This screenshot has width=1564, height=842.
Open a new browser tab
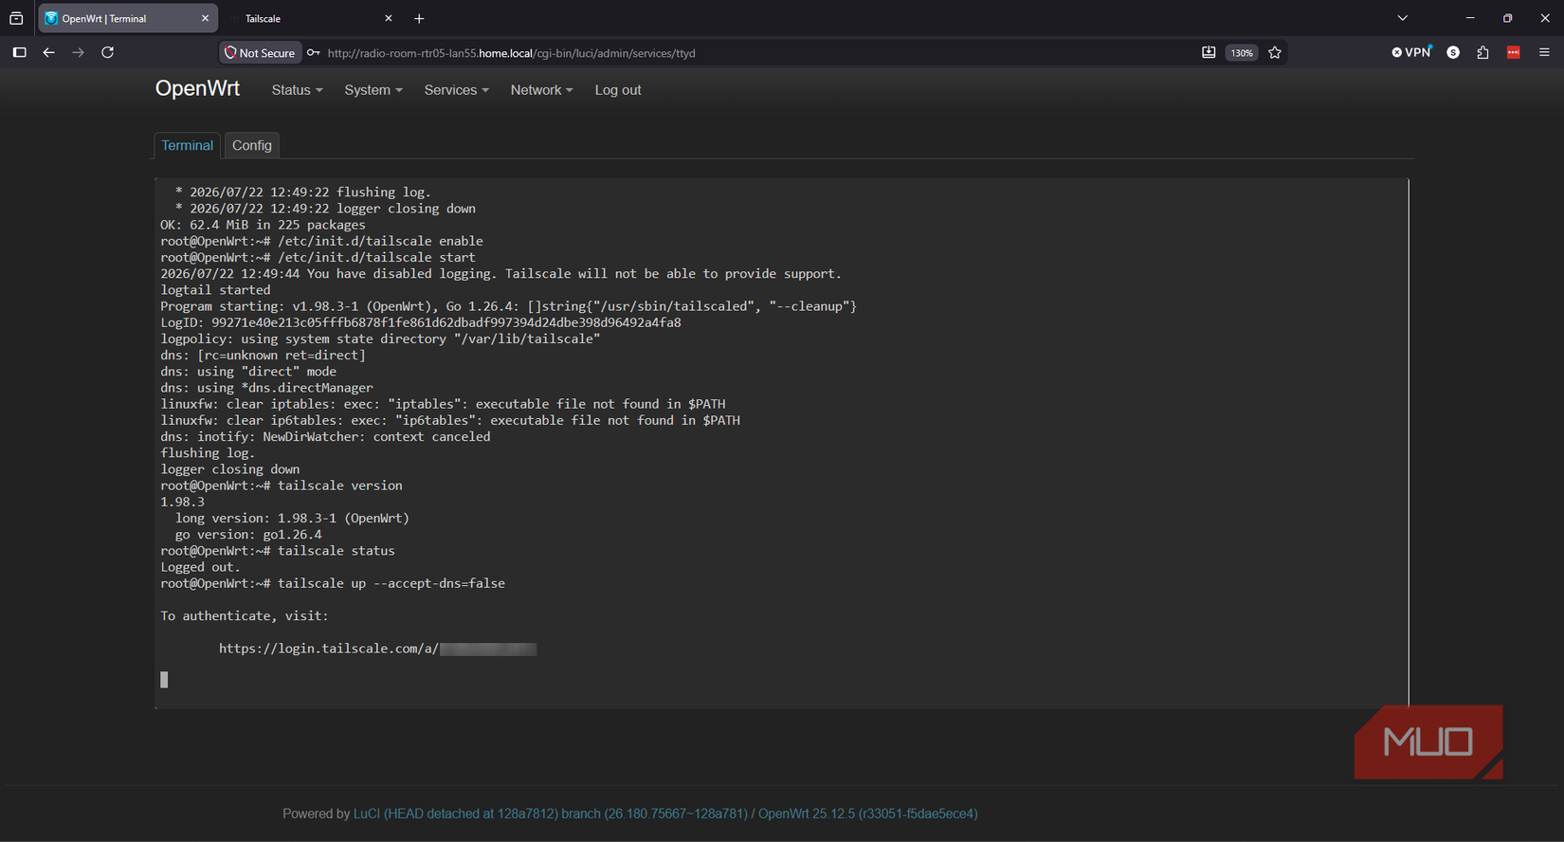tap(419, 18)
